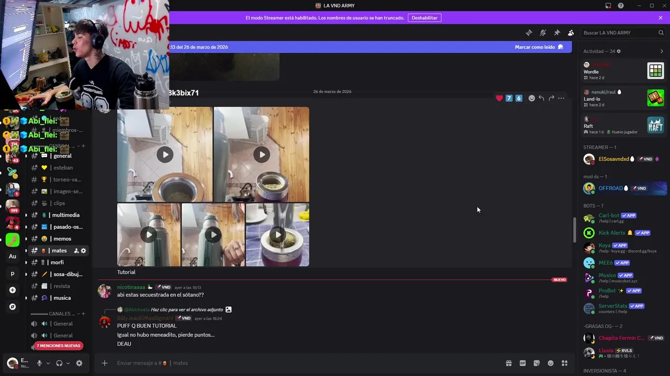
Task: Play the bottom-middle thermos video
Action: pyautogui.click(x=213, y=235)
